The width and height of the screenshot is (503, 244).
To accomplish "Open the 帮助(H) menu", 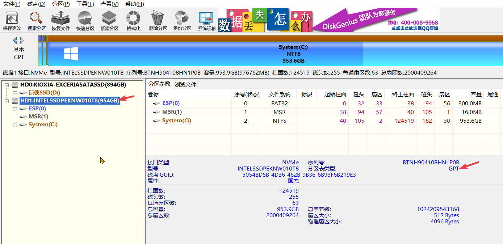I will (x=134, y=4).
